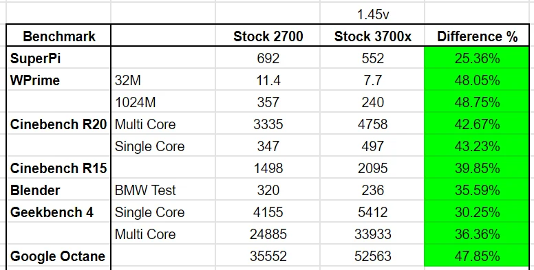The image size is (534, 270).
Task: Click the Geekbench 4 label cell
Action: tap(58, 212)
